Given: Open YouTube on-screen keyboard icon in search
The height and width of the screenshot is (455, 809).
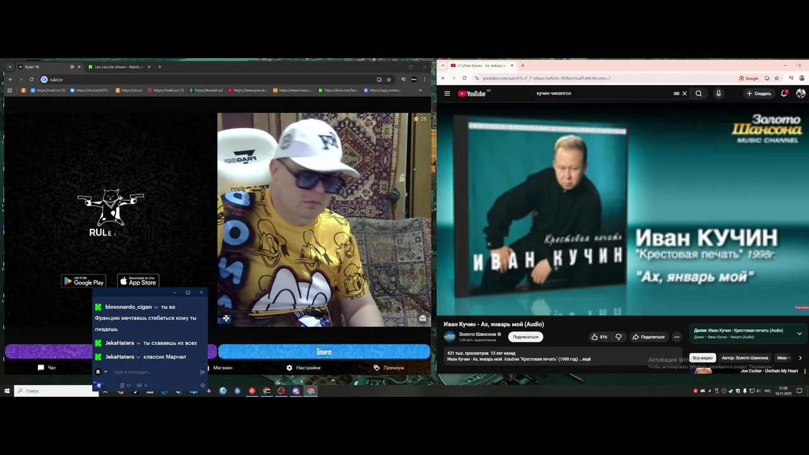Looking at the screenshot, I should point(676,94).
